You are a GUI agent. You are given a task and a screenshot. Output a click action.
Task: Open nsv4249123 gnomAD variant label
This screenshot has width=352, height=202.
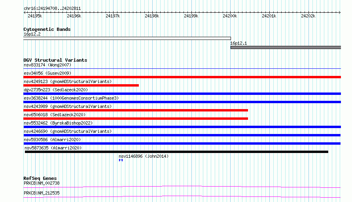point(68,82)
